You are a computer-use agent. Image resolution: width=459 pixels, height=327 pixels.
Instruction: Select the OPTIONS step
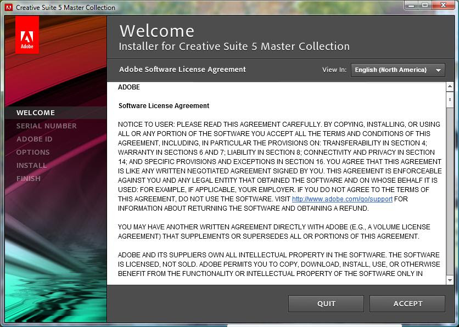33,153
